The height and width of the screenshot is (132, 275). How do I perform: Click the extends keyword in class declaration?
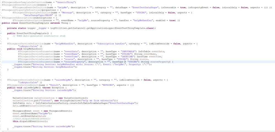[x=55, y=23]
